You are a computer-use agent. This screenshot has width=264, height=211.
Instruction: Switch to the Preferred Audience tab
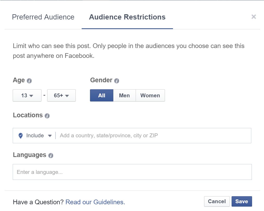(x=43, y=17)
